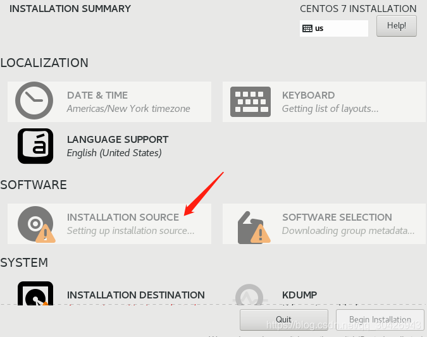This screenshot has width=427, height=337.
Task: Click the Language Support icon
Action: (35, 146)
